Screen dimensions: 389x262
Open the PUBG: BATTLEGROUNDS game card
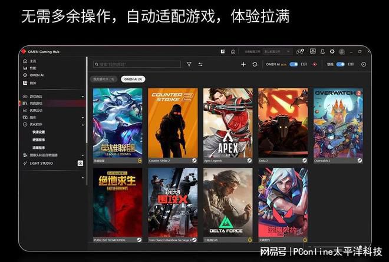click(x=118, y=205)
